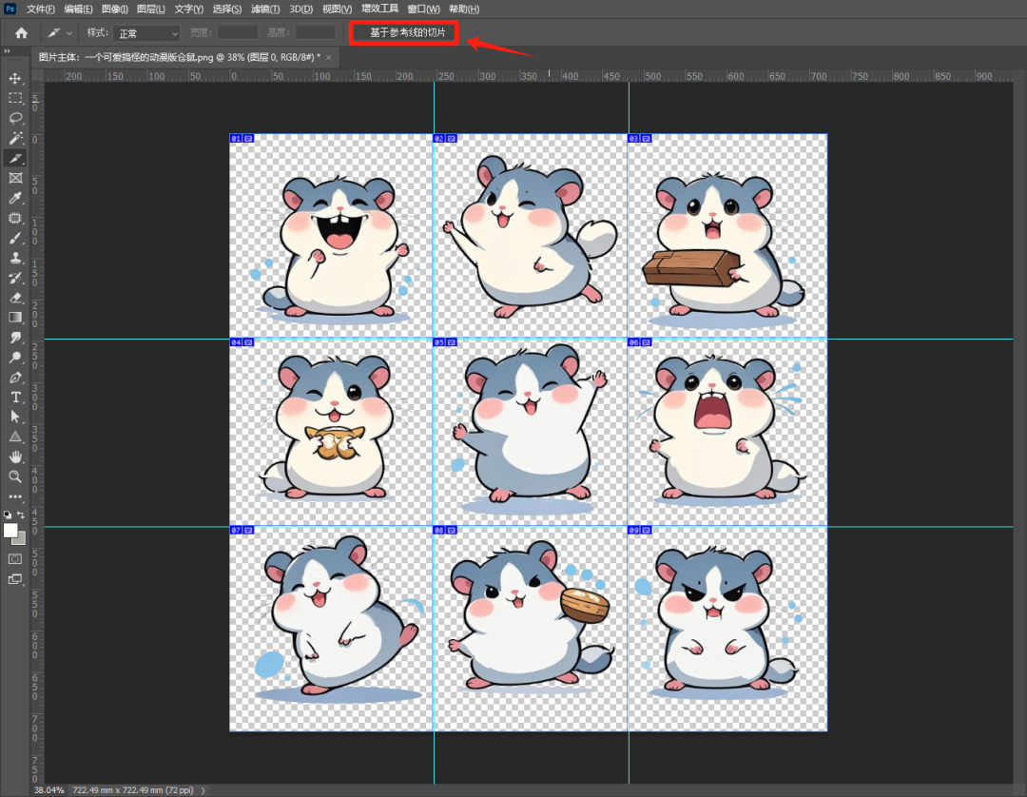Click slice 09 angry hamster
The image size is (1027, 797).
pyautogui.click(x=727, y=629)
